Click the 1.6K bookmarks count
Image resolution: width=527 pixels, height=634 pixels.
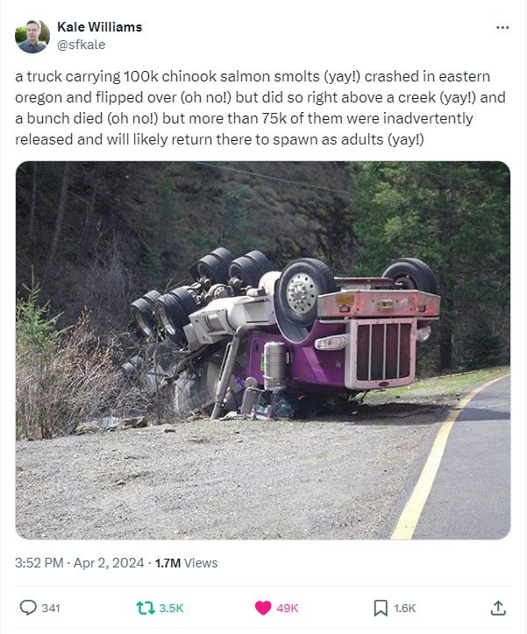405,608
